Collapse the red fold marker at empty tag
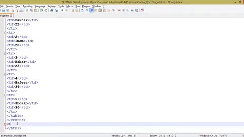Screen dimensions: 244x137 5,124
